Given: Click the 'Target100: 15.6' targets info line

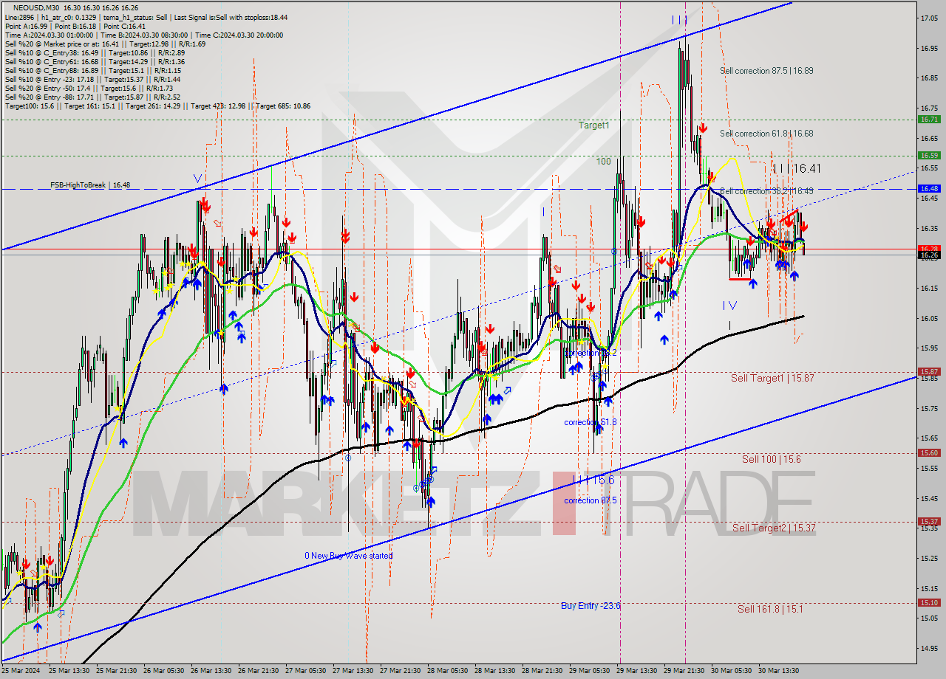Looking at the screenshot, I should pos(157,106).
